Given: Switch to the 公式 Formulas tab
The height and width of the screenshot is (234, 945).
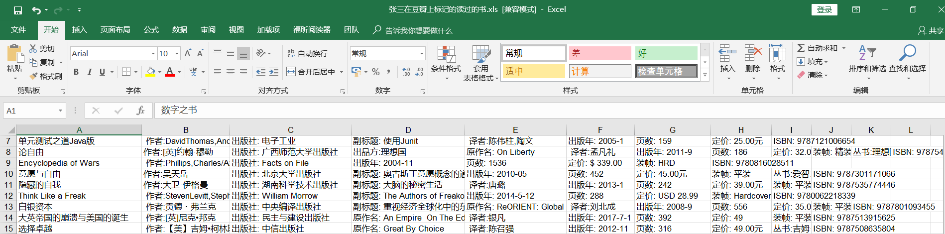Looking at the screenshot, I should tap(151, 30).
